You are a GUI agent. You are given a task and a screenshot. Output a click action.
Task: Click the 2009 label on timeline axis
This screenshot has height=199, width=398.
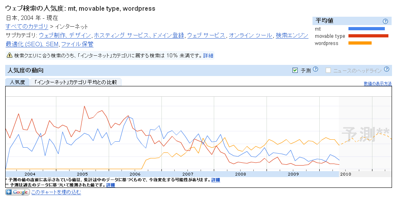[293, 174]
